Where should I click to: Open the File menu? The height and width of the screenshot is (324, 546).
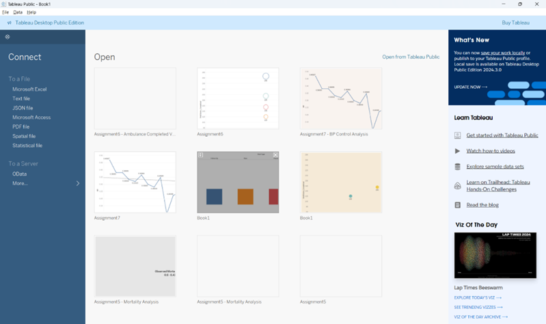point(5,12)
